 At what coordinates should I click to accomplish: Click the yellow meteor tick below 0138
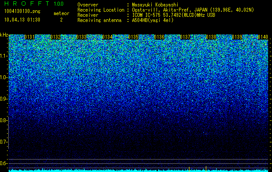(206, 169)
